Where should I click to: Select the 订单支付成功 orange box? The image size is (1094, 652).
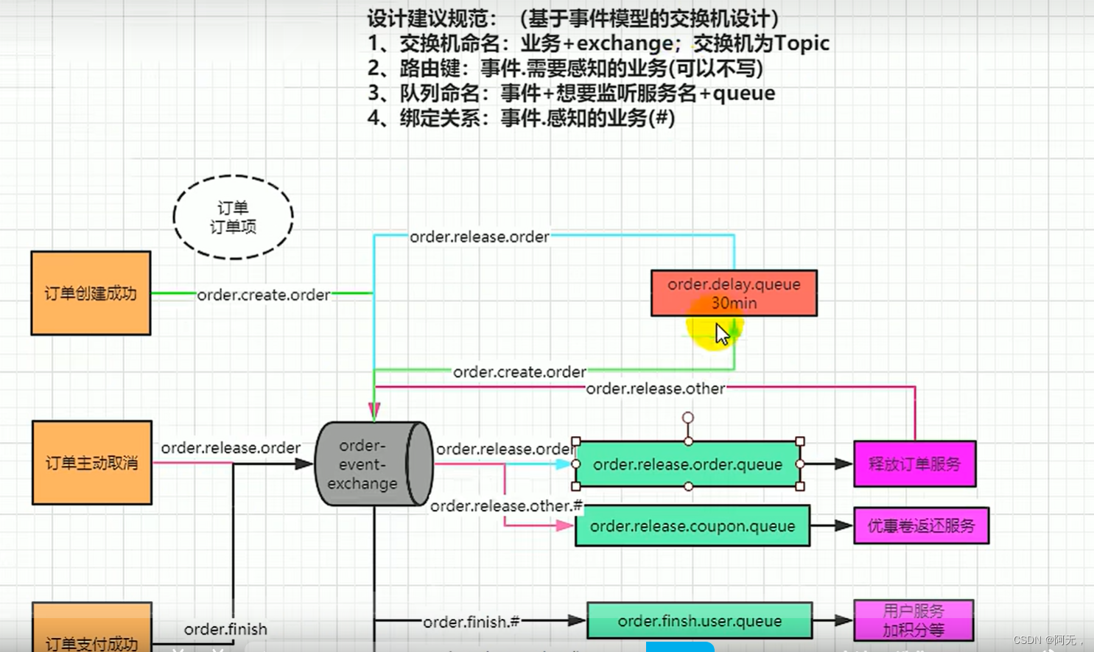[x=92, y=627]
